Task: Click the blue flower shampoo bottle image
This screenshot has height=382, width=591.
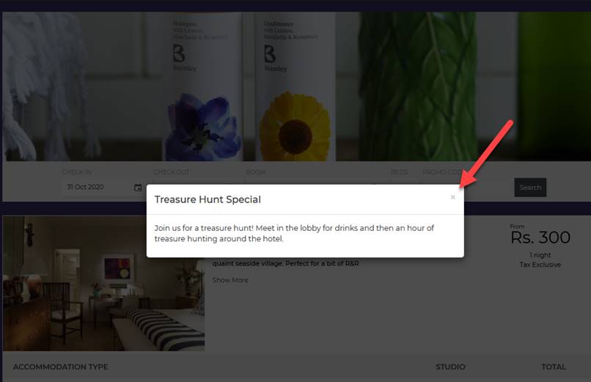Action: (x=202, y=87)
